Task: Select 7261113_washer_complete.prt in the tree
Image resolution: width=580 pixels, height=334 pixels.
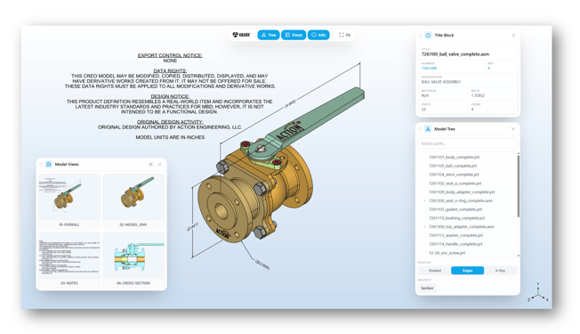Action: [x=455, y=235]
